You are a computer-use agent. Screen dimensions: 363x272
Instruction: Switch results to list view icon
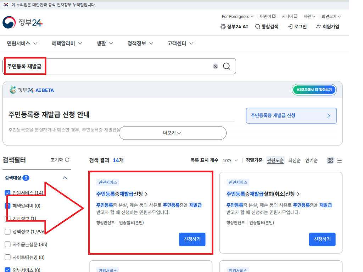tap(339, 160)
